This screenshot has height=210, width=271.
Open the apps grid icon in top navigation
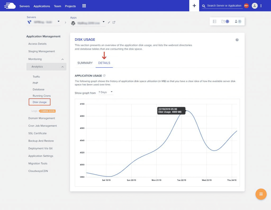[x=84, y=6]
